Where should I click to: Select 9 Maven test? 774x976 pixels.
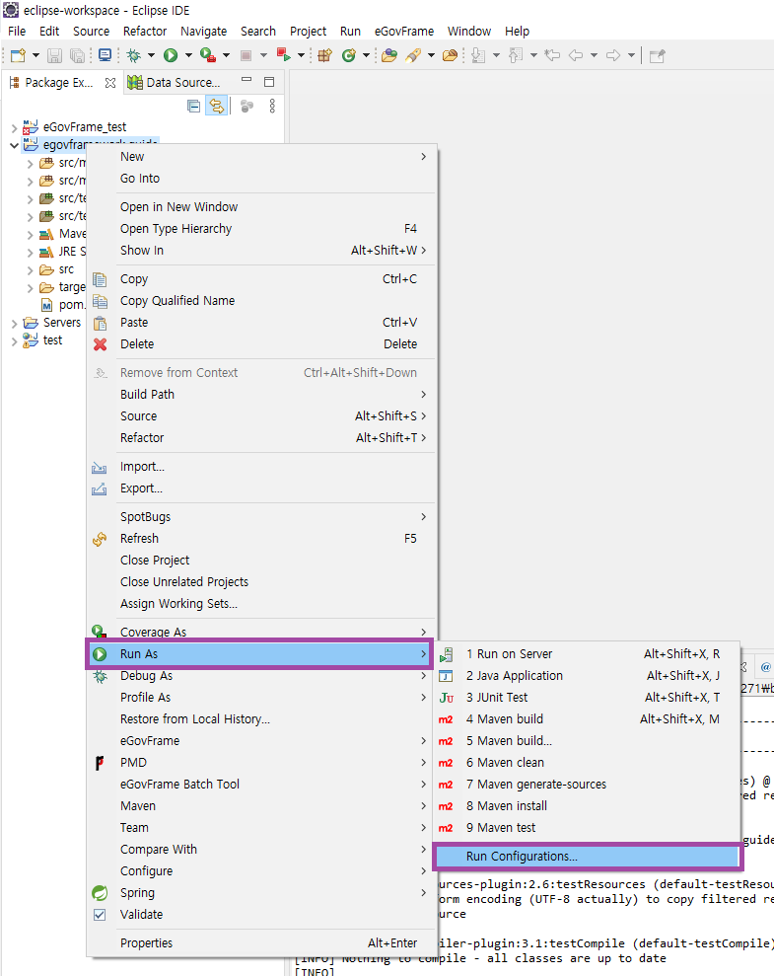[x=588, y=828]
